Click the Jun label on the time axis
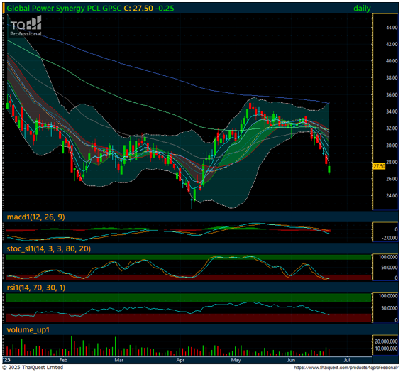403x372 pixels. pyautogui.click(x=291, y=360)
